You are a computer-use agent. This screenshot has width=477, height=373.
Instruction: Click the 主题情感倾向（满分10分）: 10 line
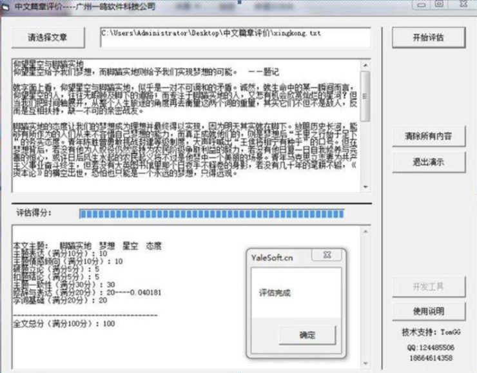(x=68, y=261)
